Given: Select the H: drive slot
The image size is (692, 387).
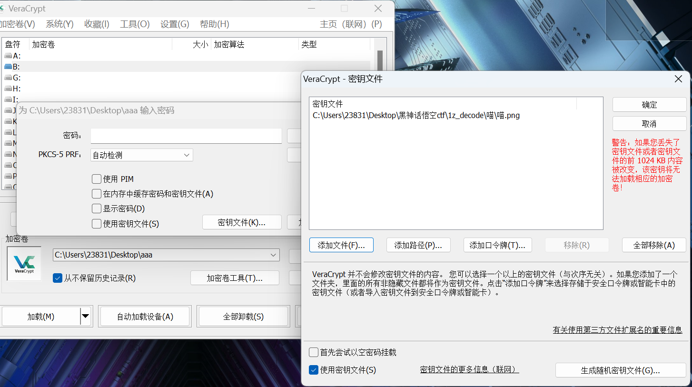Looking at the screenshot, I should [x=186, y=89].
